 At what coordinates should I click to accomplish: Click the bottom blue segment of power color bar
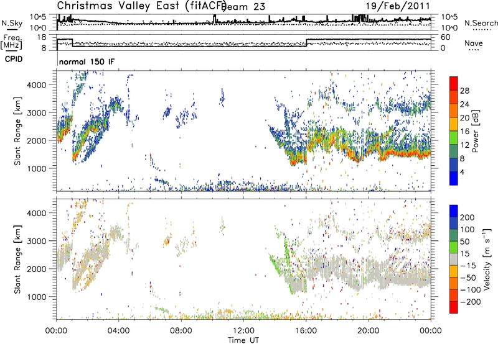click(x=454, y=178)
